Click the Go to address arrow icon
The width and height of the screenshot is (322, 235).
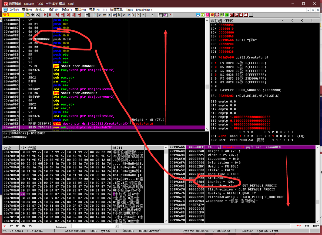[88, 15]
